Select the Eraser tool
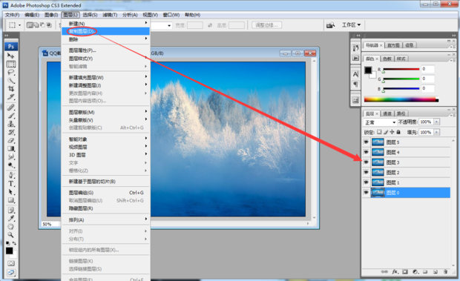This screenshot has height=281, width=460. 11,140
